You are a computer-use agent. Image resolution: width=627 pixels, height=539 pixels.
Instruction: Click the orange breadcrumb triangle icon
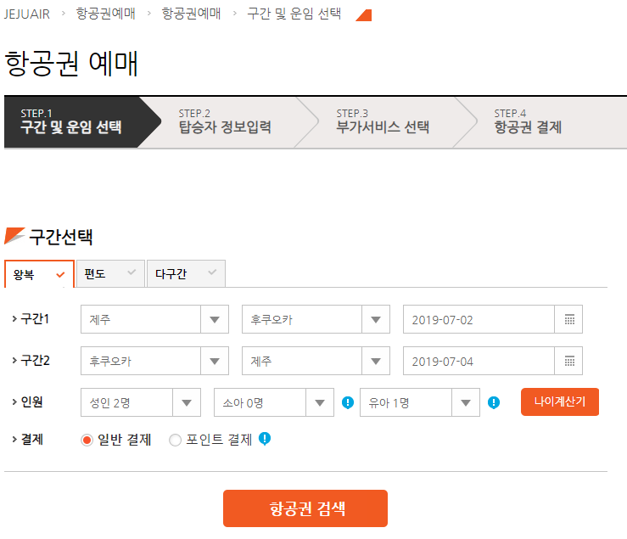(x=363, y=15)
